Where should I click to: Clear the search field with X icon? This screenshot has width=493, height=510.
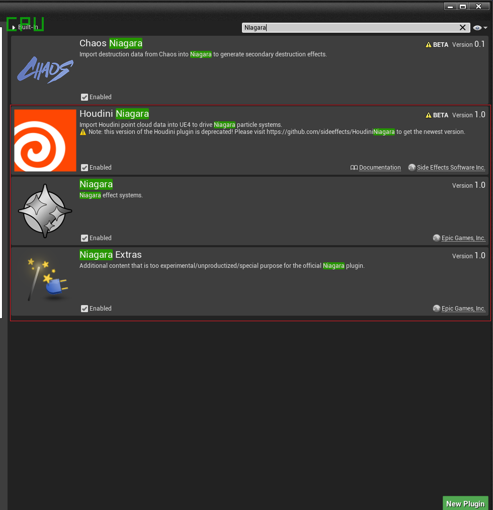tap(462, 28)
